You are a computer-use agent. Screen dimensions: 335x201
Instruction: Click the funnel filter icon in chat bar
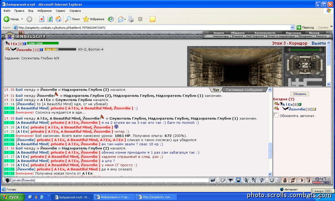(x=230, y=180)
